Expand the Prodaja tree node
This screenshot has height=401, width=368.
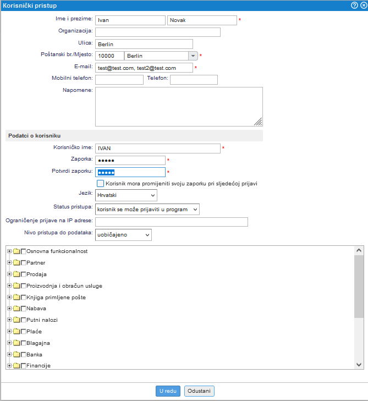coord(9,274)
